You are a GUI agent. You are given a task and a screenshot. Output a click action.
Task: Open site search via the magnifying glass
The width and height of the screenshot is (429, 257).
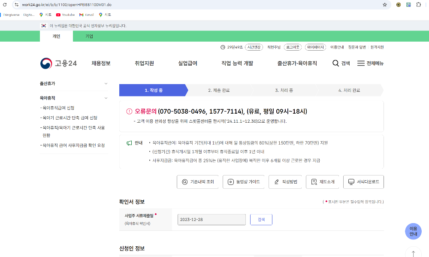coord(336,63)
